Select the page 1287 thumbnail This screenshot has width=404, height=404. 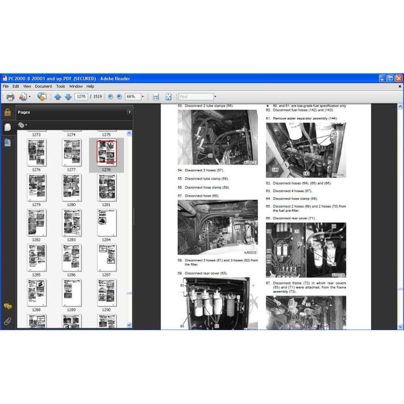107,257
